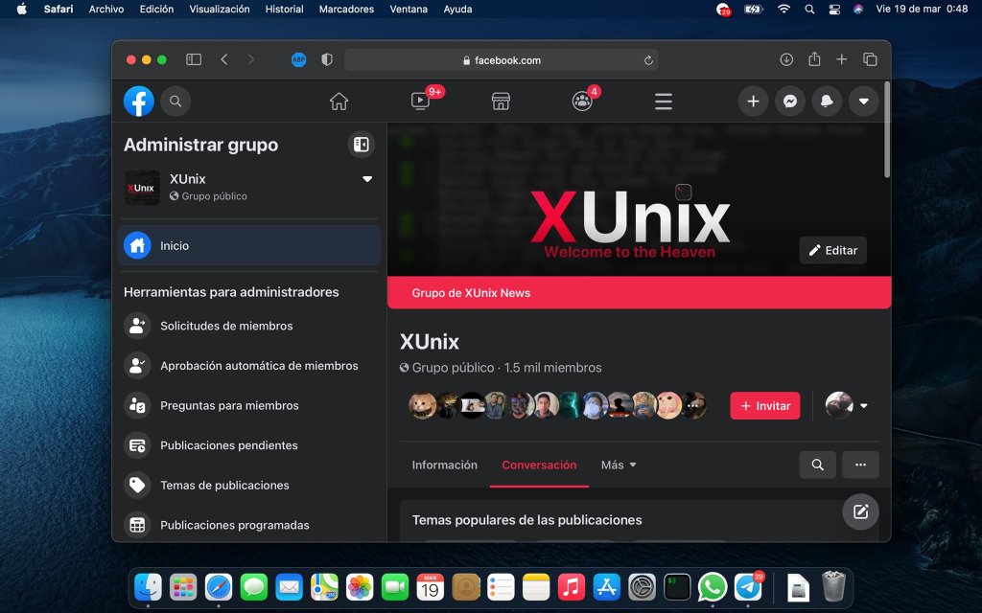The height and width of the screenshot is (613, 982).
Task: Click the facebook.com address bar
Action: point(502,59)
